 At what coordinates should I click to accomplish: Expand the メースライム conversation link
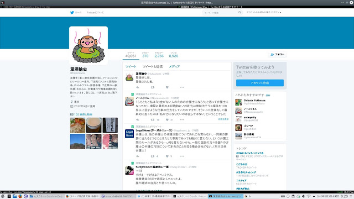point(223,119)
